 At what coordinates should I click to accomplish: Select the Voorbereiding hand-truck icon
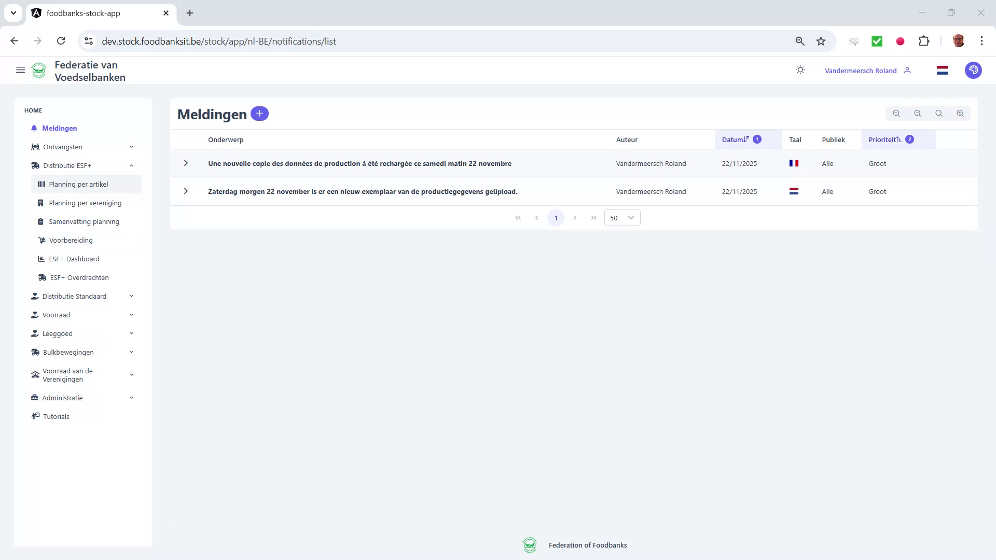point(41,240)
